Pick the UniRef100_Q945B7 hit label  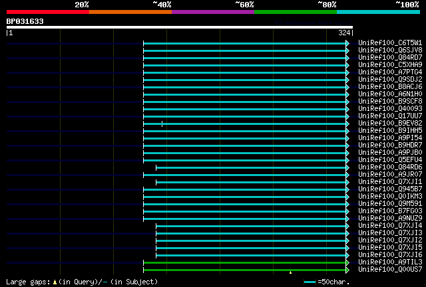(390, 189)
